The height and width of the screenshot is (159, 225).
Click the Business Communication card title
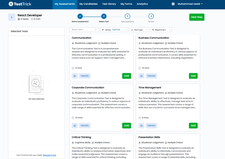tap(154, 38)
